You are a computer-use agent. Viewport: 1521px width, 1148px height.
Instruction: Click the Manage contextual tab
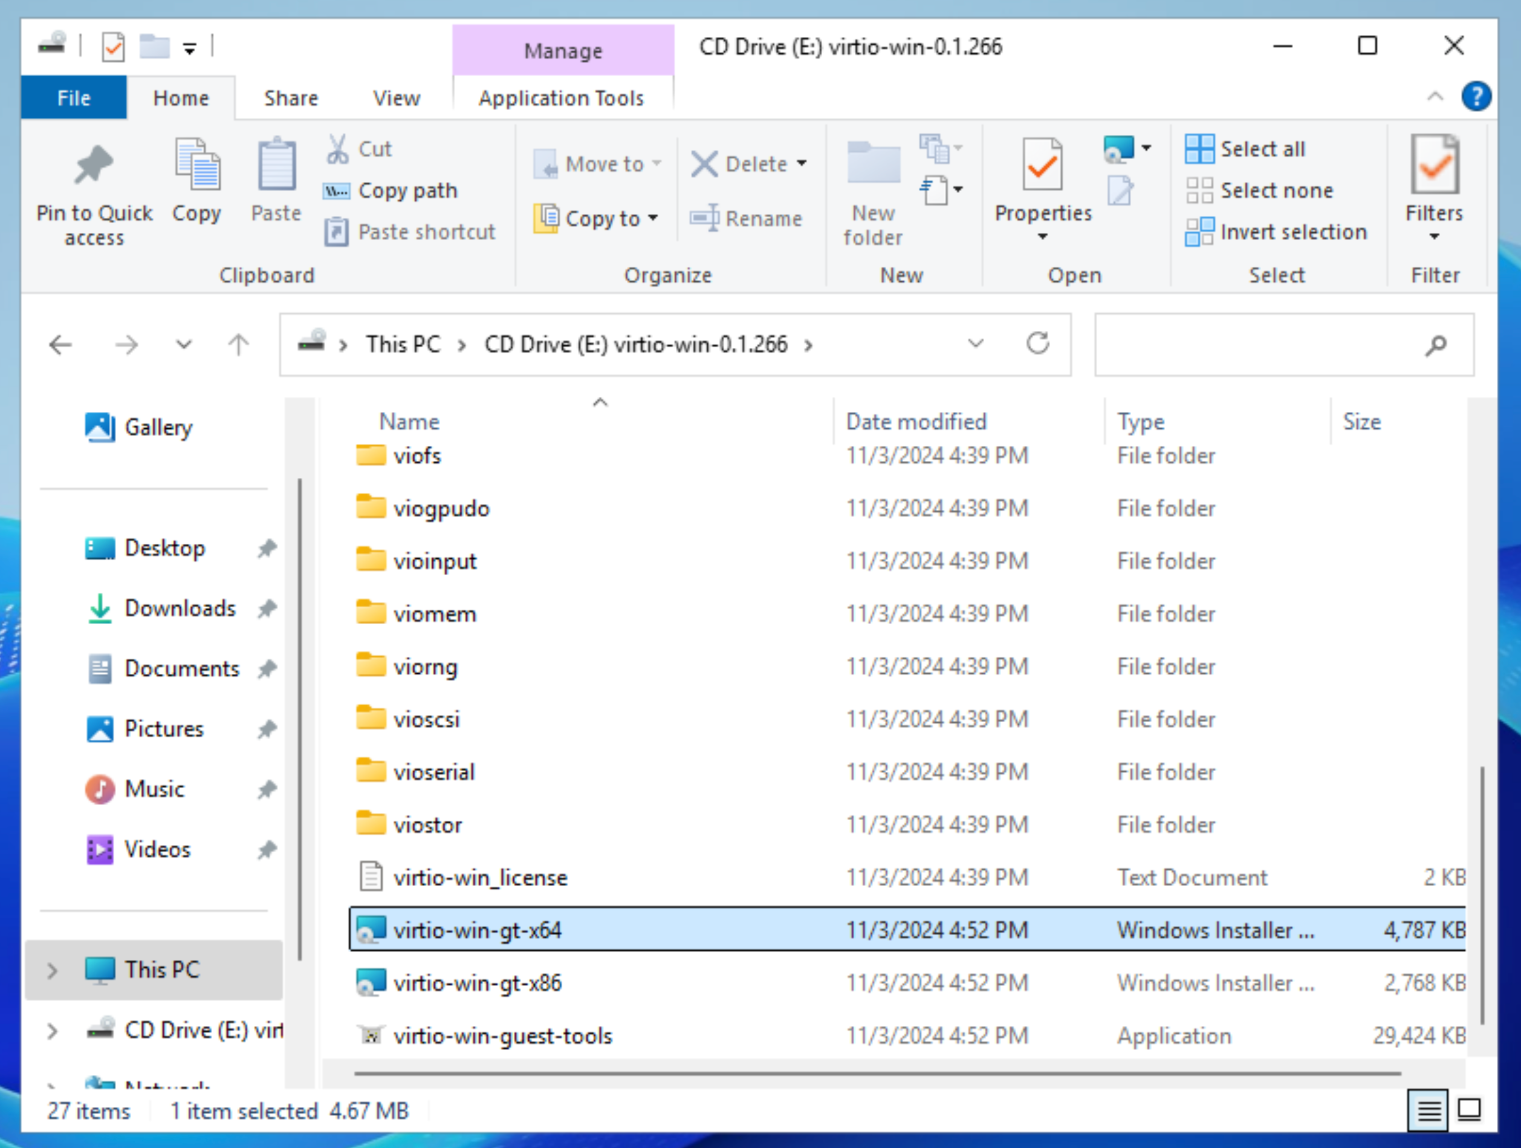click(562, 50)
